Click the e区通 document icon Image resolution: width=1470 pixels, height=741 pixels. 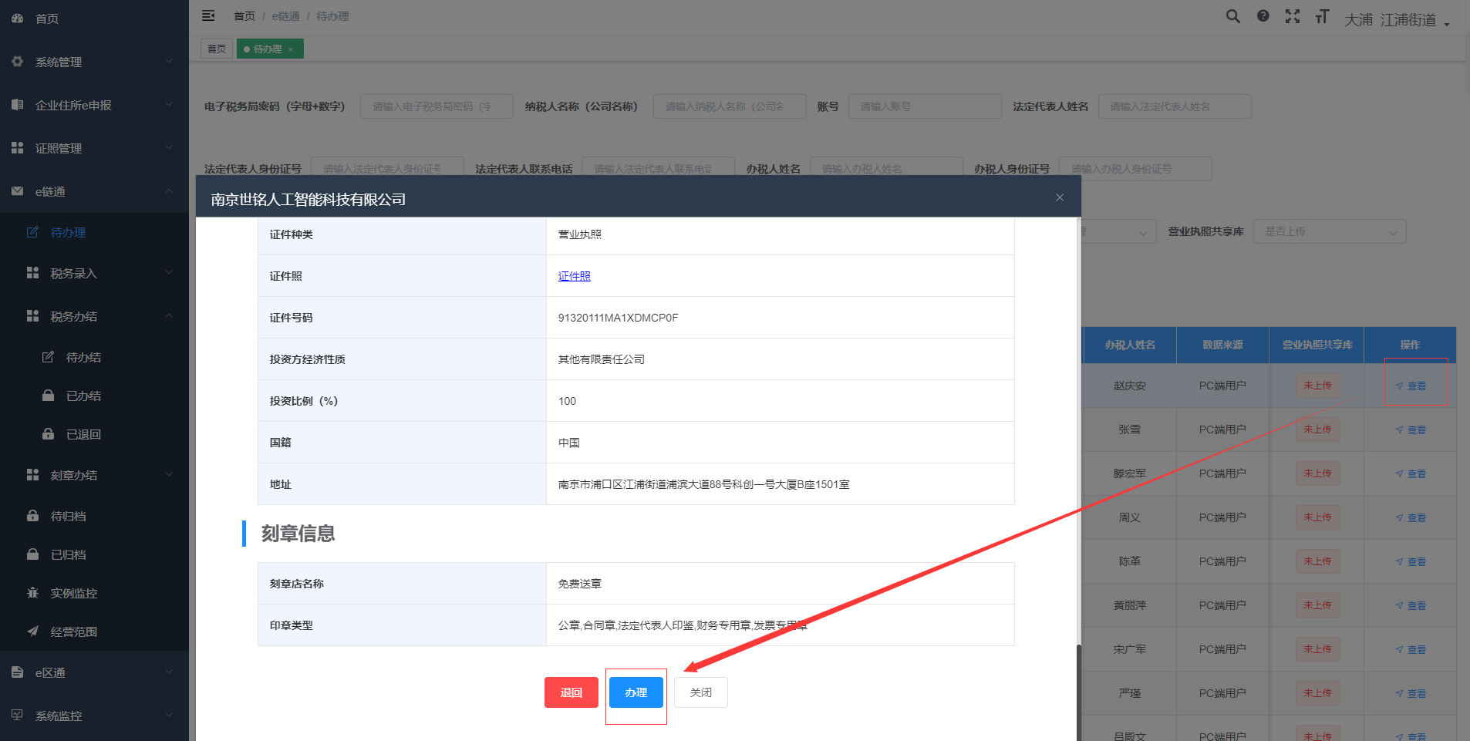pyautogui.click(x=17, y=672)
